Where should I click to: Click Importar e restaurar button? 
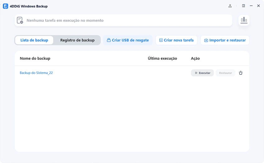click(225, 40)
